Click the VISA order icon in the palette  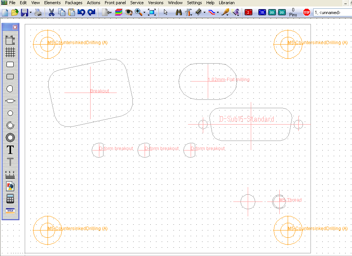tap(10, 211)
